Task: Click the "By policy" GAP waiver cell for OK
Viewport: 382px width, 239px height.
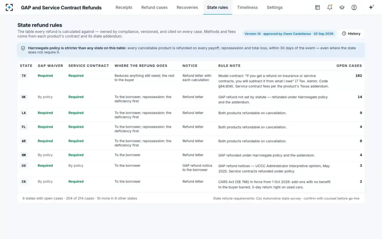Action: click(45, 97)
